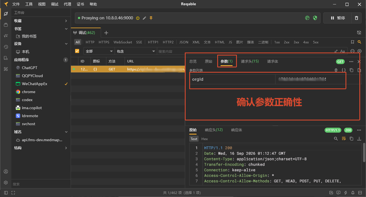
Task: Open the script (√x) tool in left rail
Action: (6, 36)
